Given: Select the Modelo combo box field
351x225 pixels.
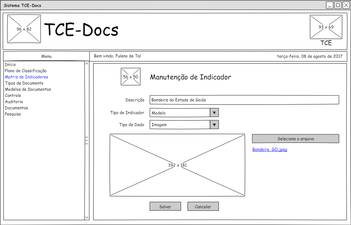Looking at the screenshot, I should (x=180, y=113).
